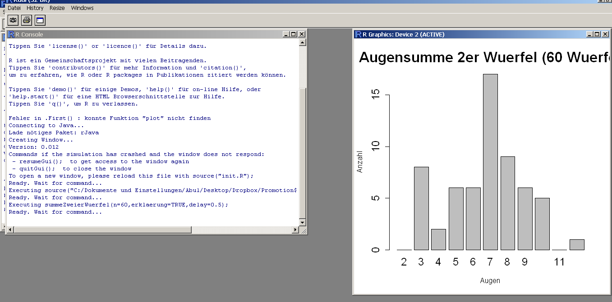Click the R Console scroll left arrow
This screenshot has width=612, height=302.
pyautogui.click(x=10, y=230)
